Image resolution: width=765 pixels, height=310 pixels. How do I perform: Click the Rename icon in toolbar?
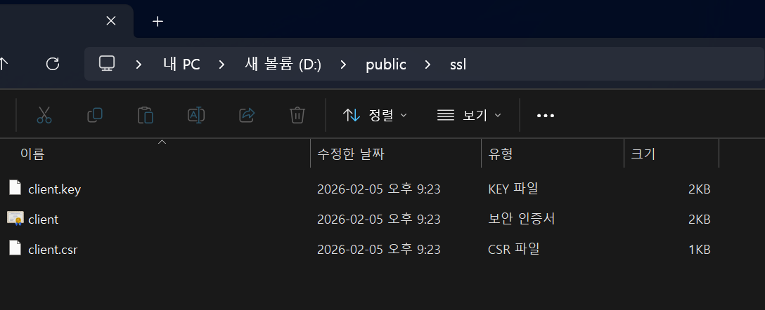[x=196, y=115]
